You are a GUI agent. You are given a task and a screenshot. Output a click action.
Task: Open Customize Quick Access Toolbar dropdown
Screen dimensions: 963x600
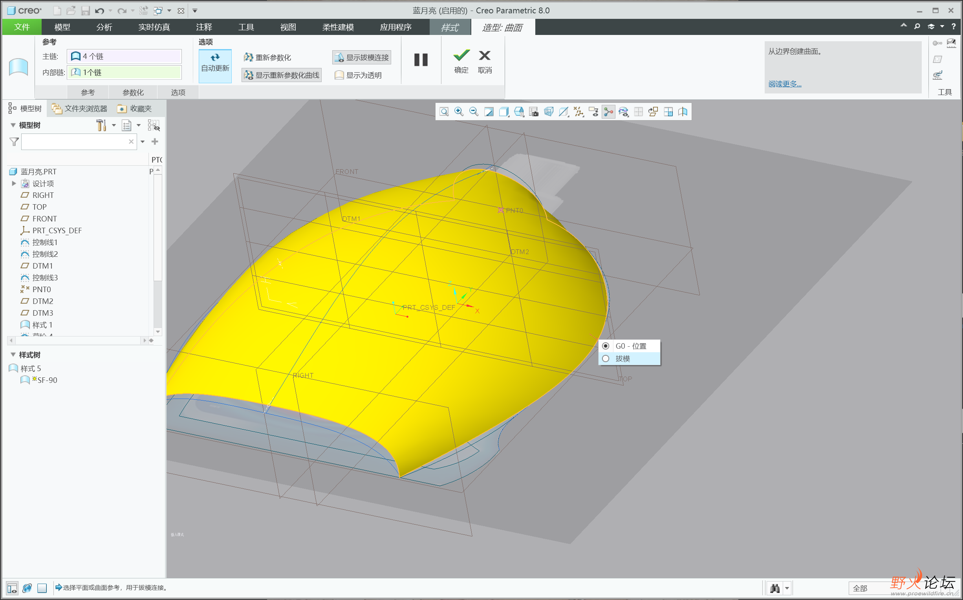click(x=195, y=11)
